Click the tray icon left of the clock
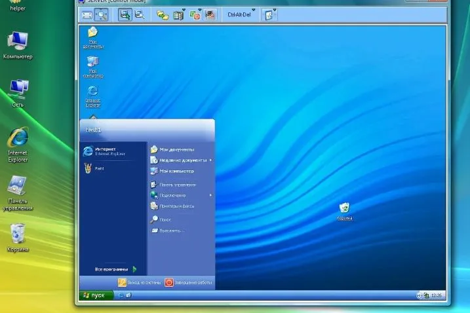 tap(426, 295)
